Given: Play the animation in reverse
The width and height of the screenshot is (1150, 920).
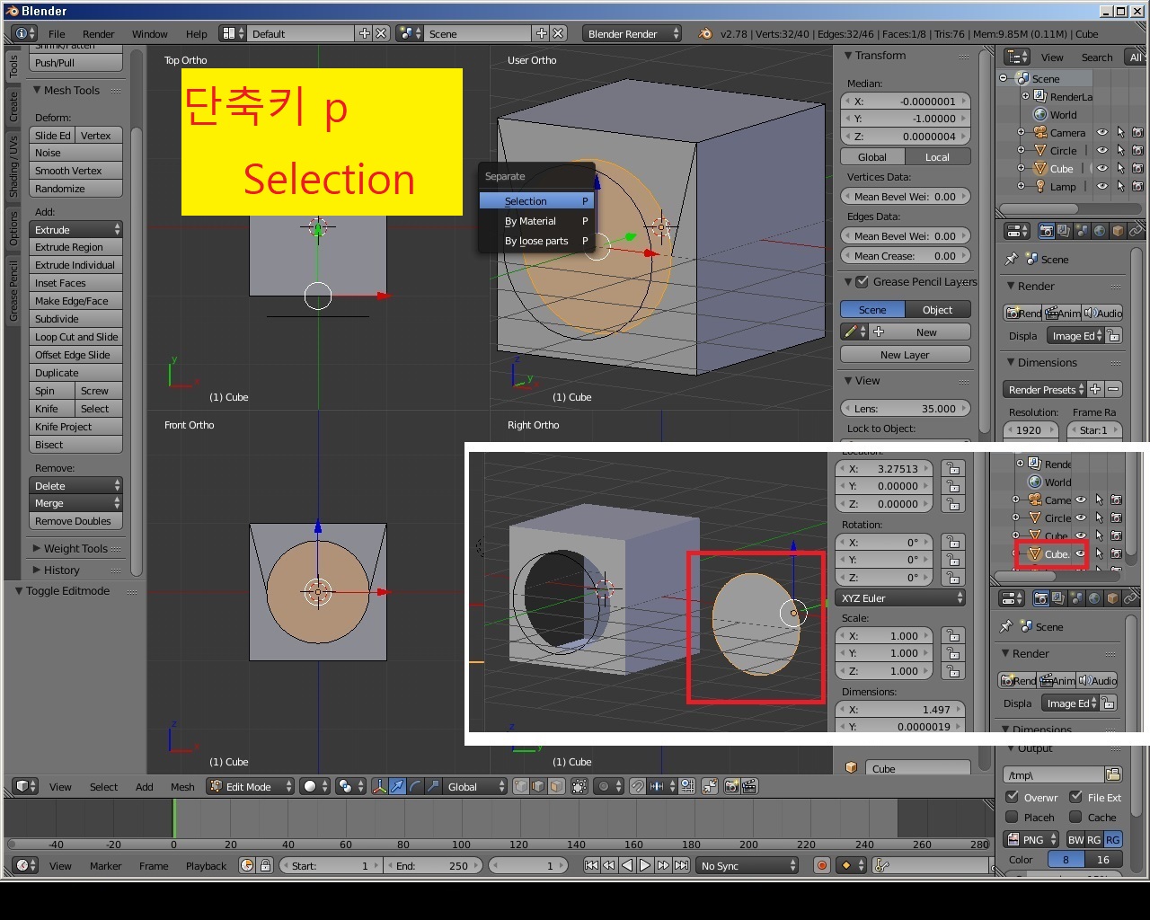Looking at the screenshot, I should (x=627, y=865).
